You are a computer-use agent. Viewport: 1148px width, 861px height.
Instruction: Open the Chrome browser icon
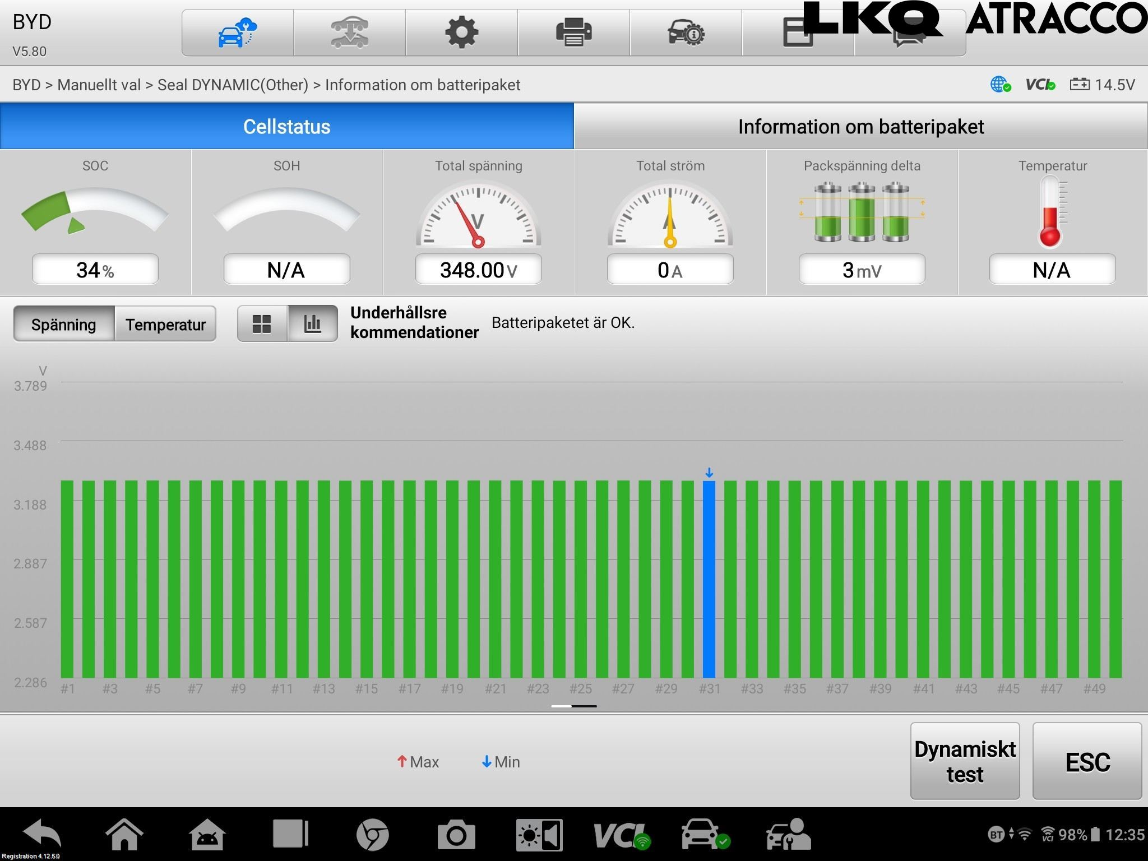tap(372, 835)
